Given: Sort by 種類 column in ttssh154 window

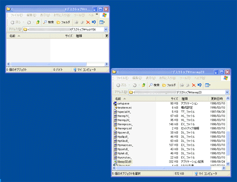Looking at the screenshot, I should click(x=88, y=36).
